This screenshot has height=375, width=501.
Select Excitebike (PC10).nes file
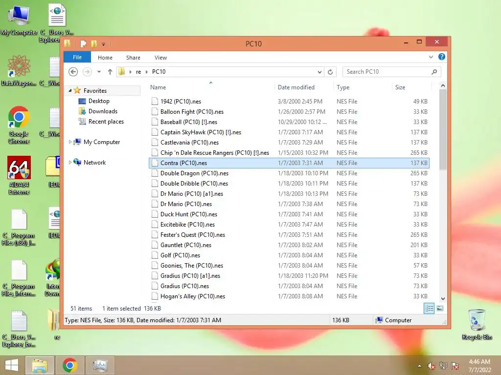(x=289, y=225)
